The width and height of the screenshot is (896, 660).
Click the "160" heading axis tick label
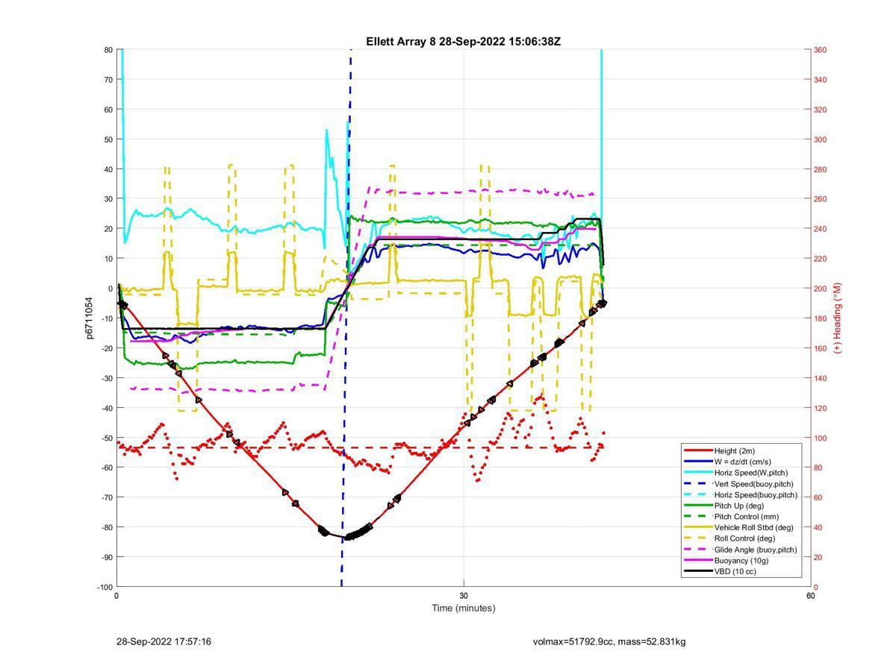(821, 348)
